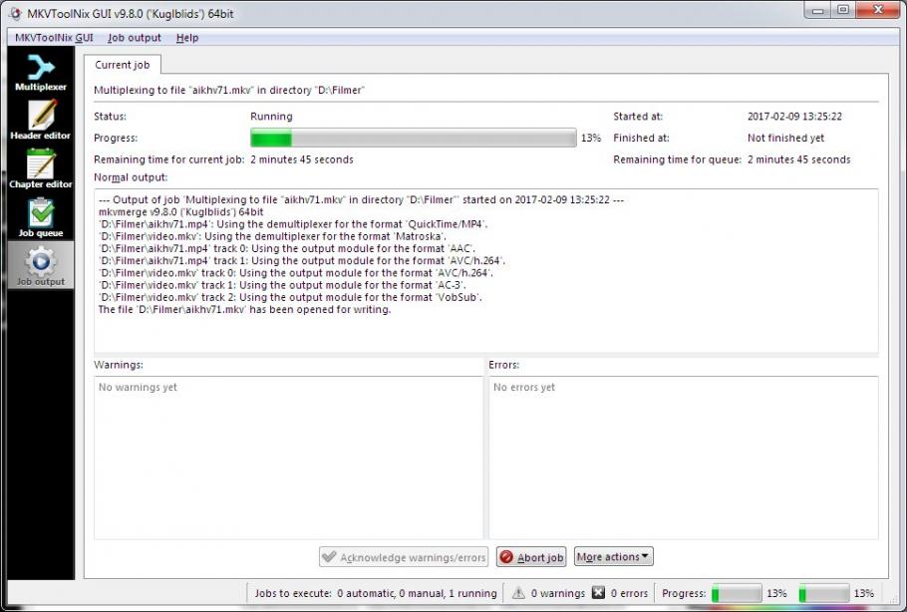Click remaining time for queue value
The width and height of the screenshot is (907, 612).
(x=798, y=159)
